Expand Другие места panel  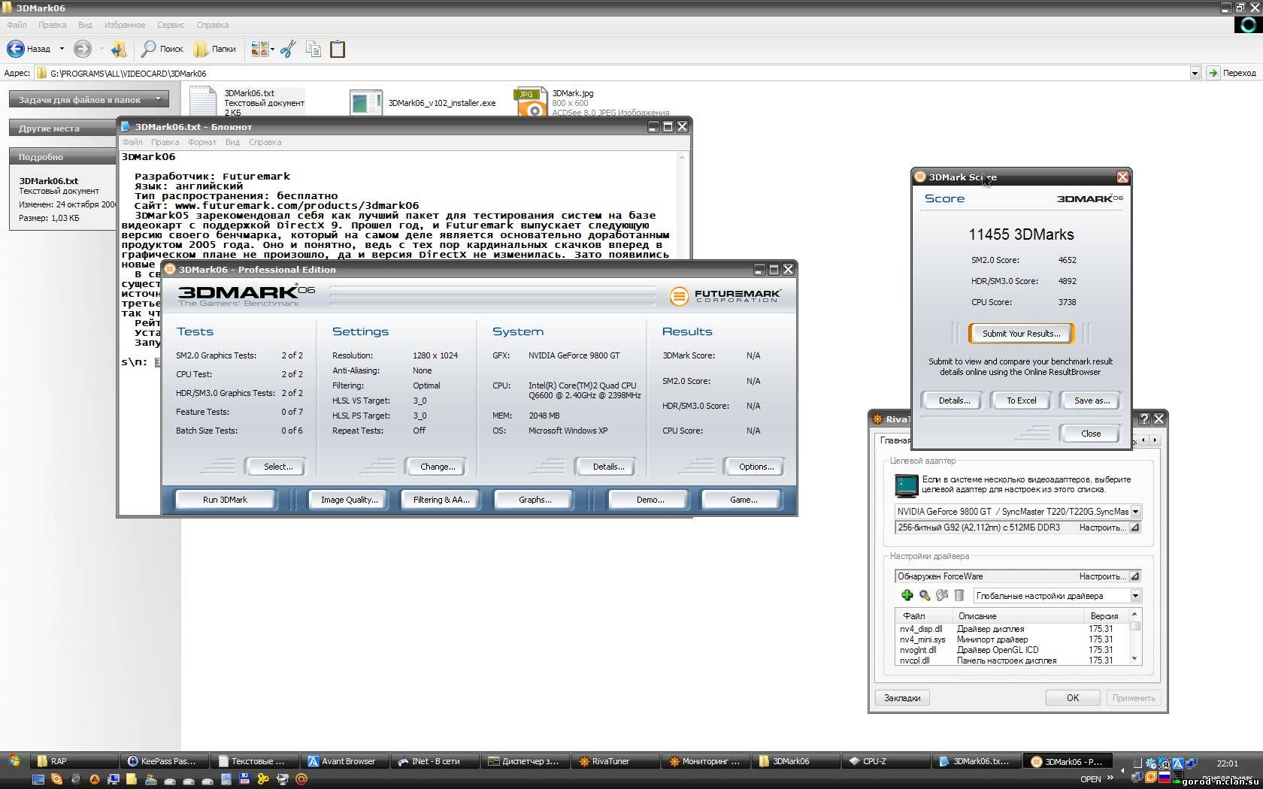click(62, 128)
